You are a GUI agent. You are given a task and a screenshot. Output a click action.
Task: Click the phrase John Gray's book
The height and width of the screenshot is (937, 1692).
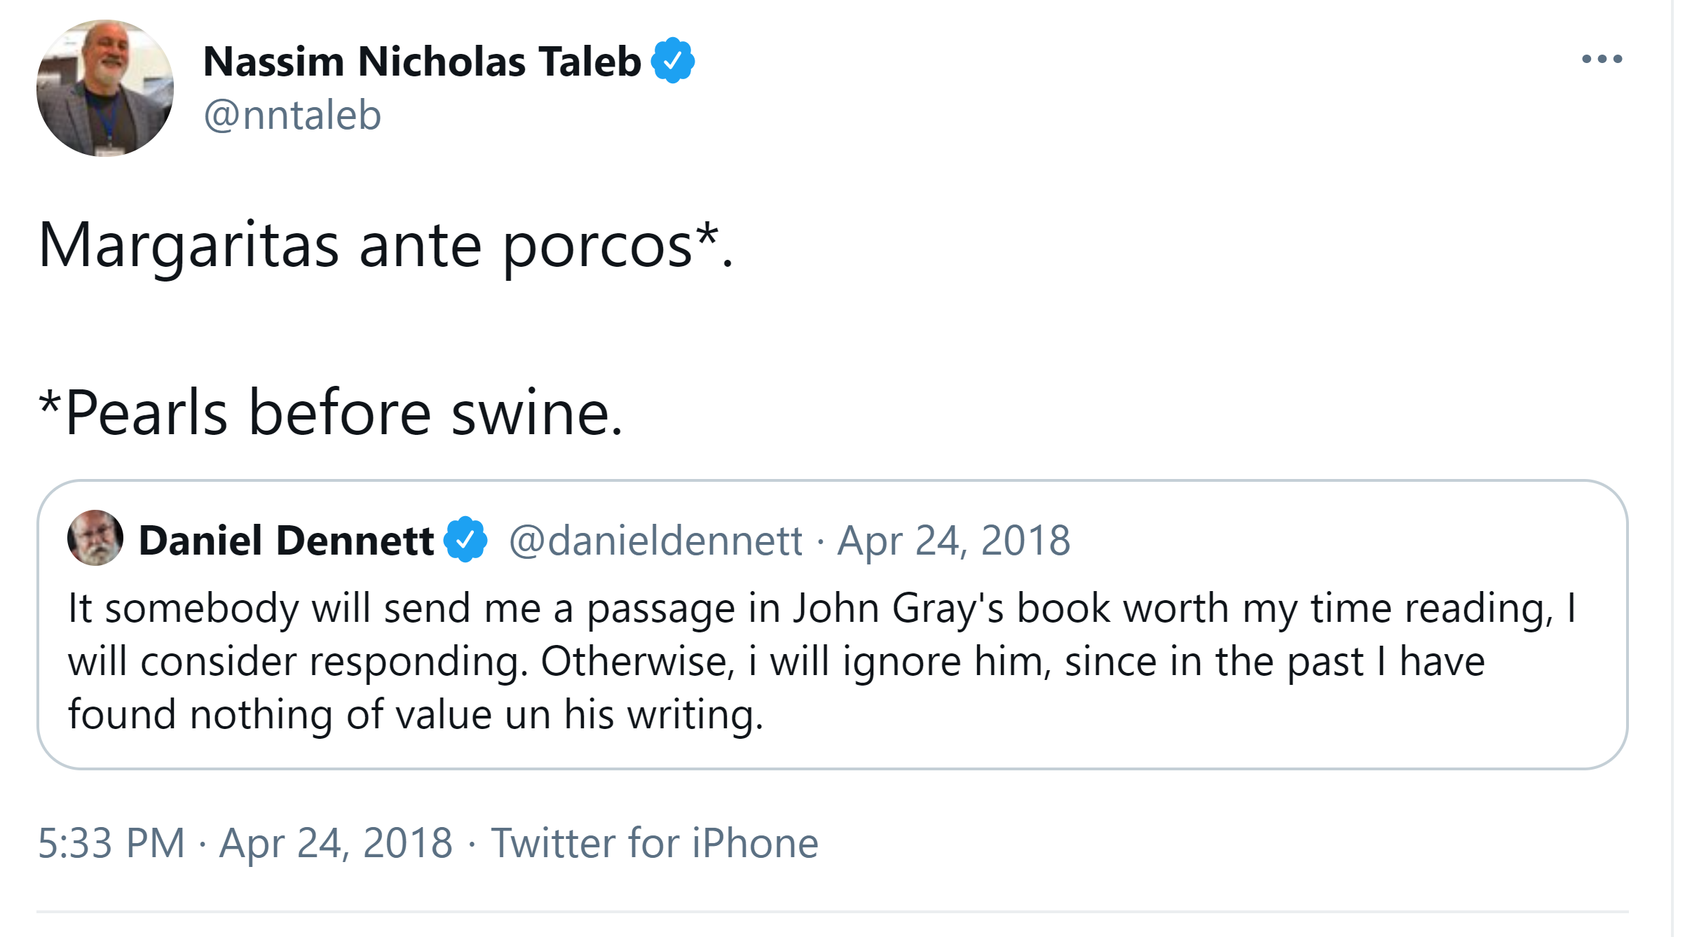point(952,608)
